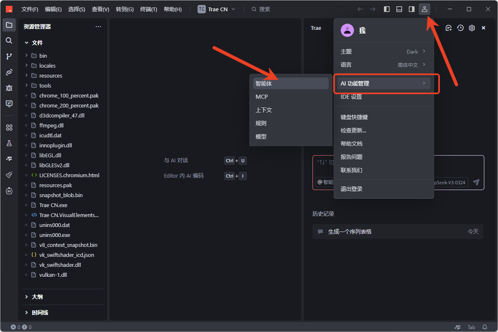This screenshot has height=332, width=498.
Task: Go back with the left arrow icon
Action: click(360, 9)
